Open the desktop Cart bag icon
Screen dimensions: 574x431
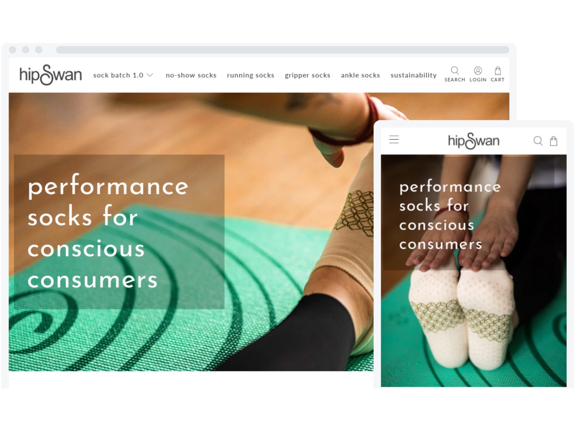tap(497, 70)
